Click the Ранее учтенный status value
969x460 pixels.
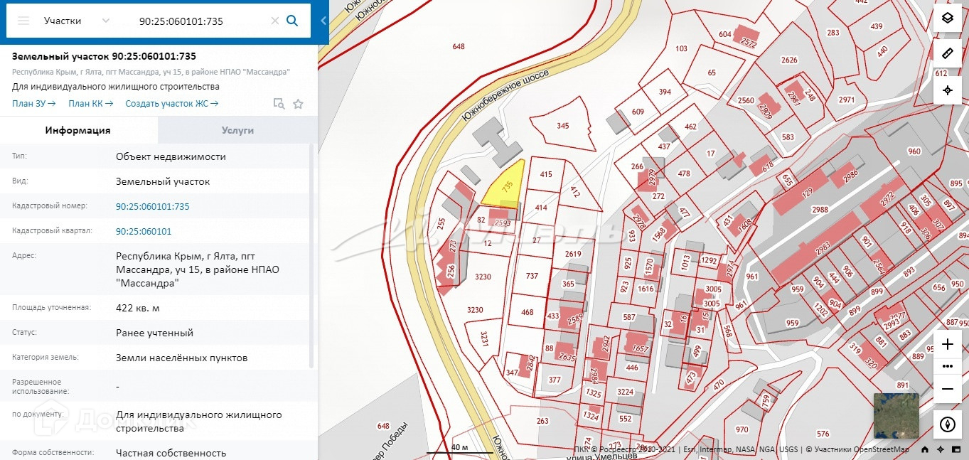click(154, 333)
